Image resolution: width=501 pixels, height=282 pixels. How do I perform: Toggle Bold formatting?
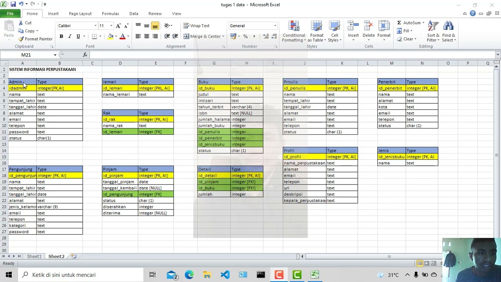[61, 36]
